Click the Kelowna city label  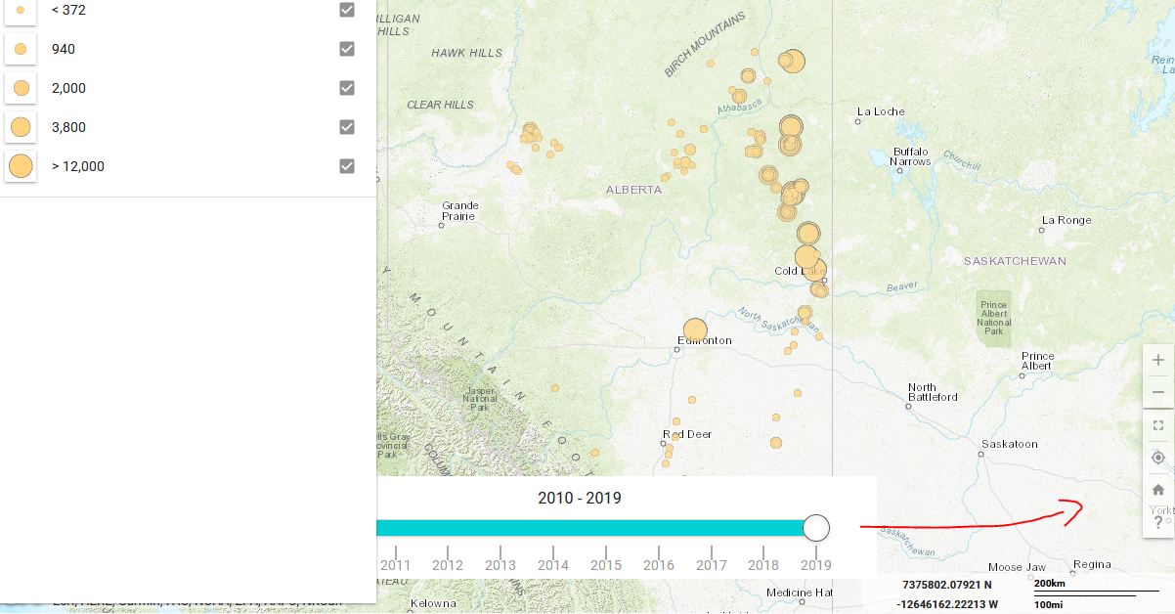click(433, 604)
